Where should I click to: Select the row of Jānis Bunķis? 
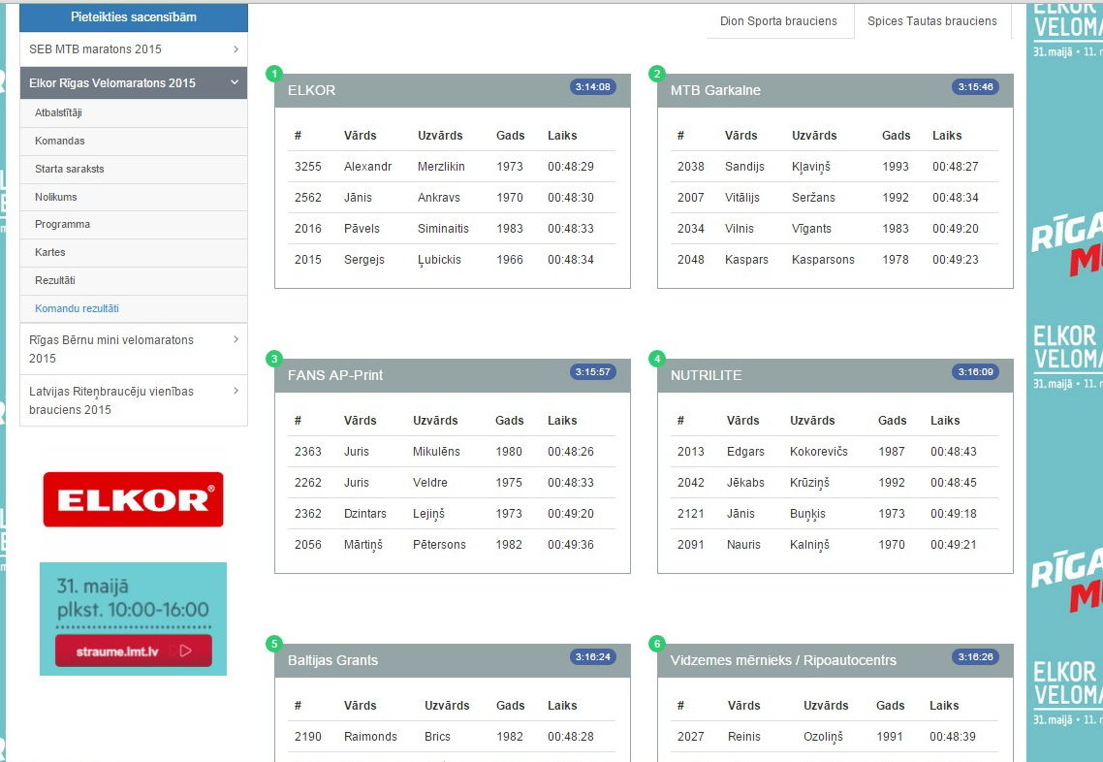pos(835,514)
